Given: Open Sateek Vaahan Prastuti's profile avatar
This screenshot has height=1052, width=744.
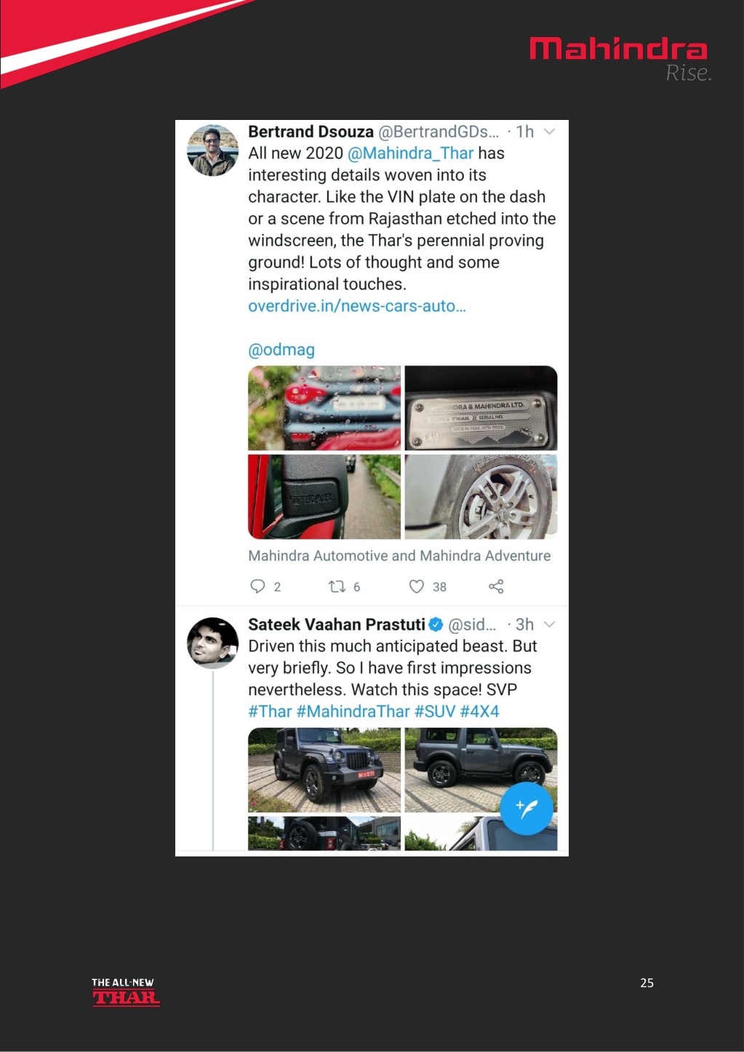Looking at the screenshot, I should click(212, 643).
